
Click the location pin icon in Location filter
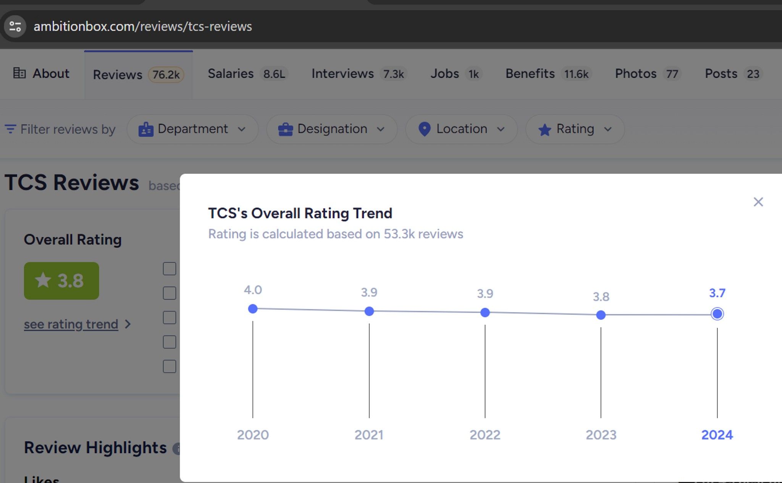[x=424, y=129]
